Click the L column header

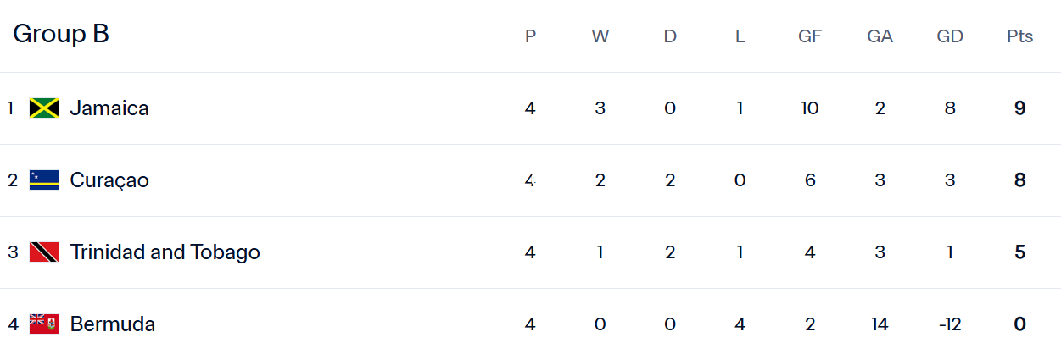point(740,36)
